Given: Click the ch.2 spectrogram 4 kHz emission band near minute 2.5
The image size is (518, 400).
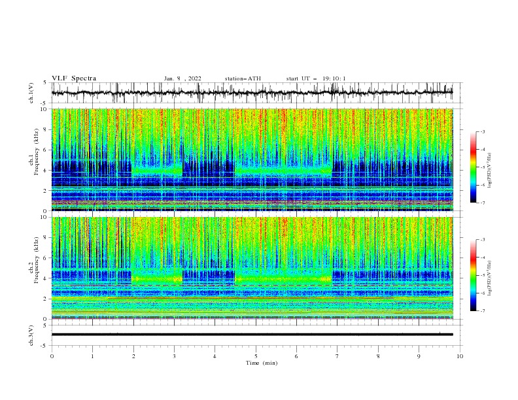Looking at the screenshot, I should click(157, 278).
